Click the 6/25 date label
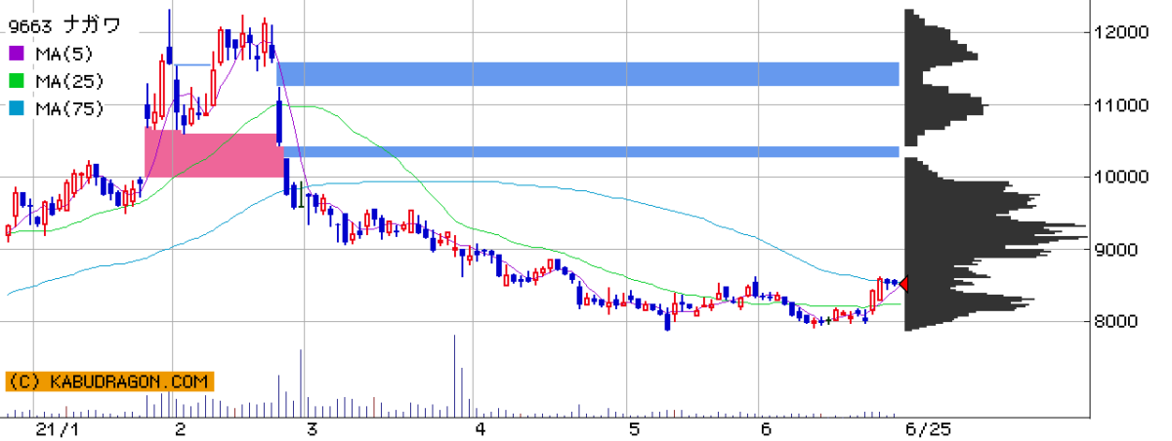This screenshot has width=1172, height=441. click(927, 429)
